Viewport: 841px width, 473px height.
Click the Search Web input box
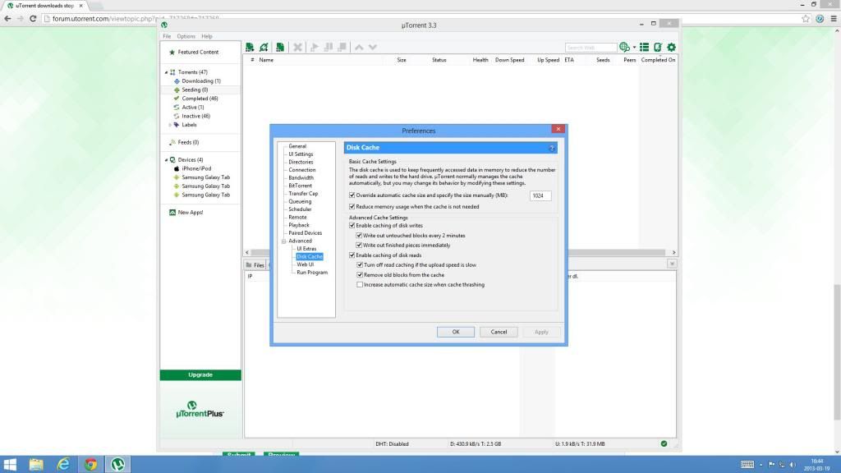coord(591,48)
